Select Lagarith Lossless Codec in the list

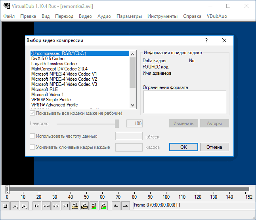pyautogui.click(x=54, y=63)
